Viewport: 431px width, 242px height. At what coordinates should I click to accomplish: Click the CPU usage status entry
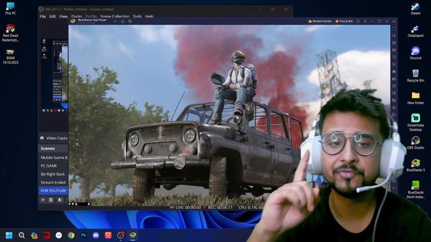(x=251, y=208)
